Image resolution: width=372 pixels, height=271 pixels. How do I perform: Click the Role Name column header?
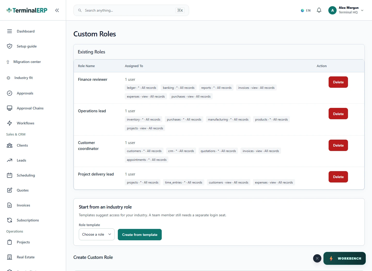pyautogui.click(x=86, y=66)
